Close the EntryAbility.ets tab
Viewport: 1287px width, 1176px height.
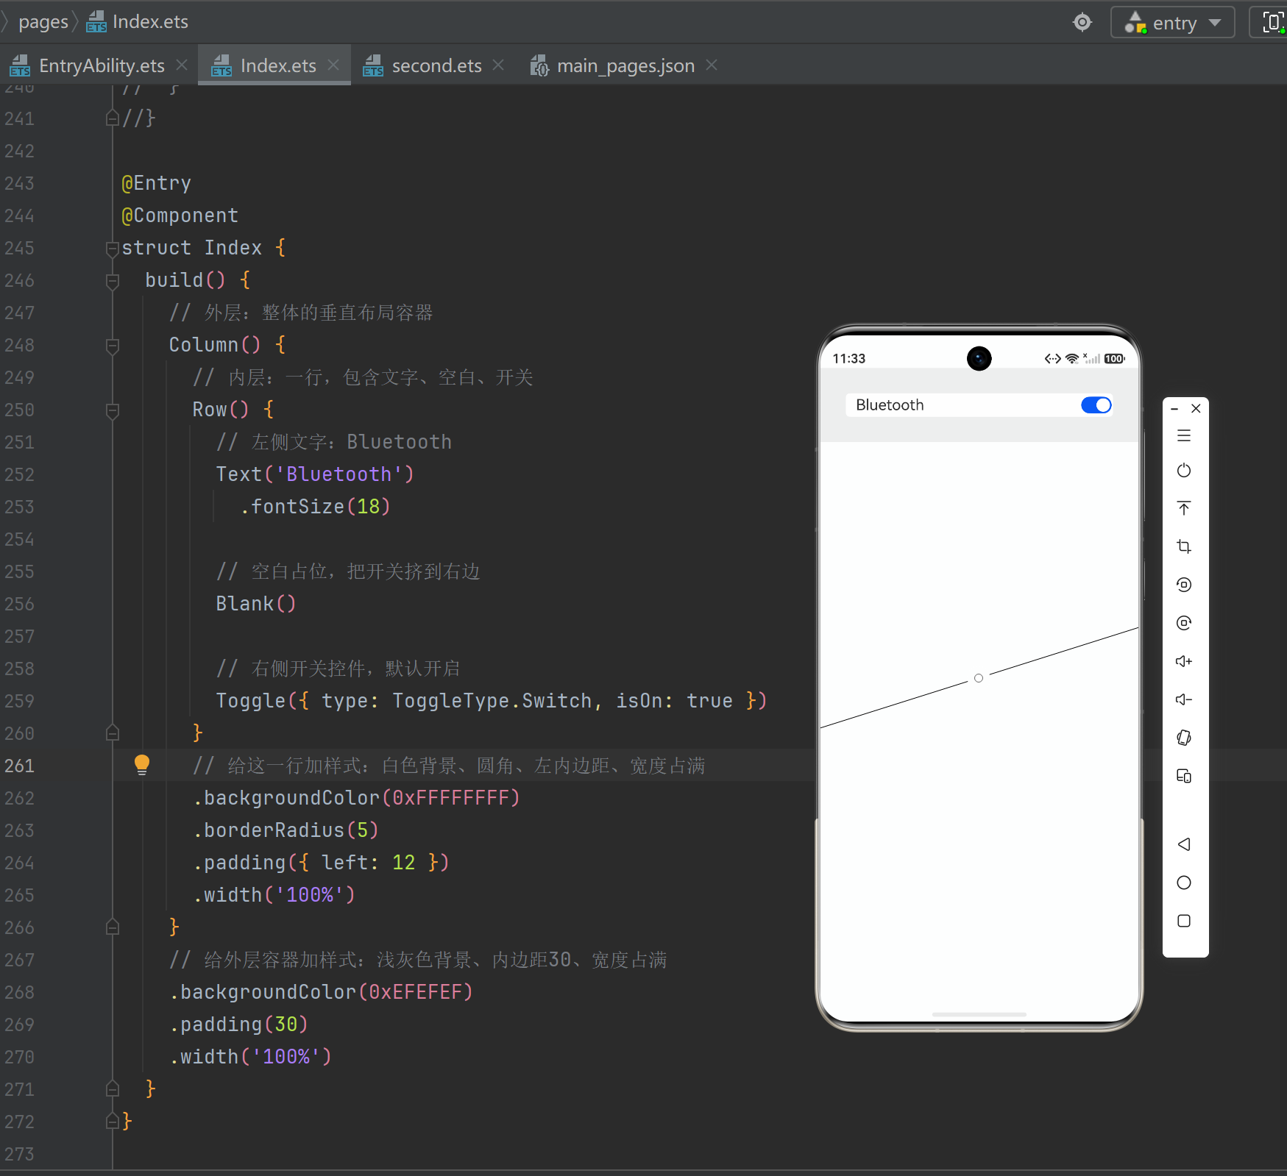tap(182, 65)
